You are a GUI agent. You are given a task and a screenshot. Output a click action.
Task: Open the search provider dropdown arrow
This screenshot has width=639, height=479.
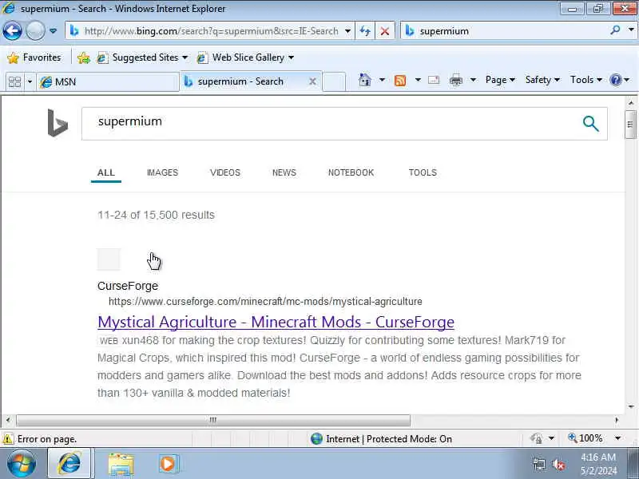(x=631, y=30)
